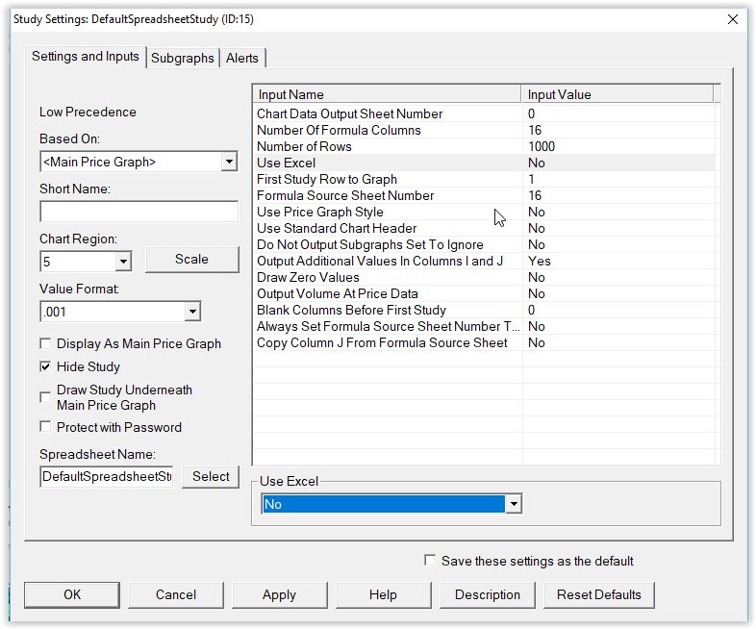The image size is (756, 629).
Task: Select Do Not Output Subgraphs Set To Ignore
Action: [484, 245]
